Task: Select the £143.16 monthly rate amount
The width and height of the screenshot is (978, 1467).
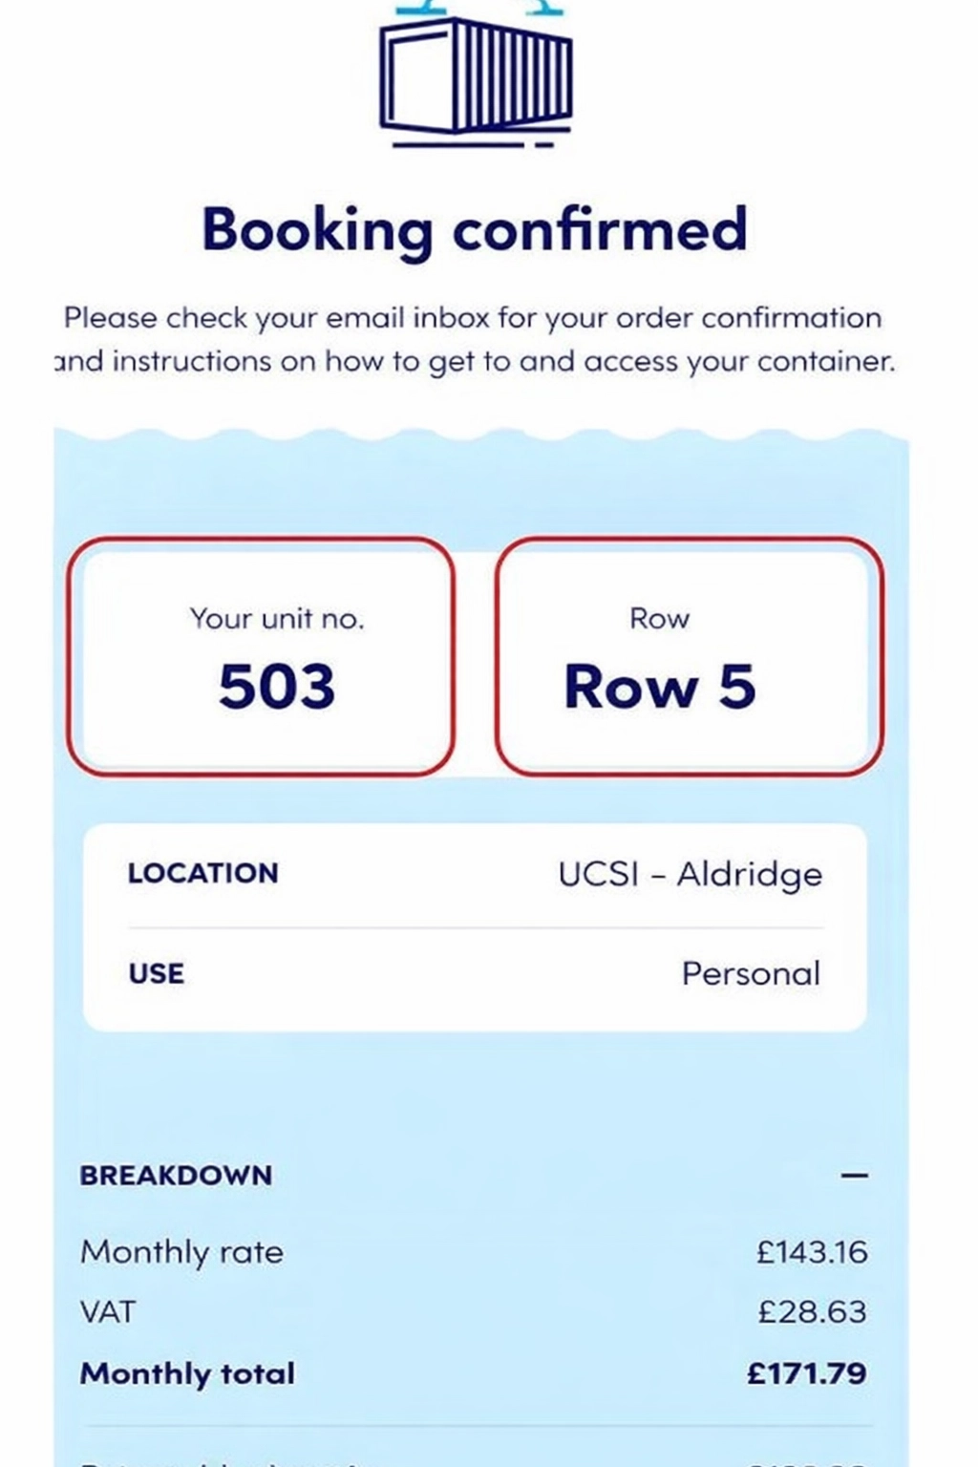Action: [x=812, y=1252]
